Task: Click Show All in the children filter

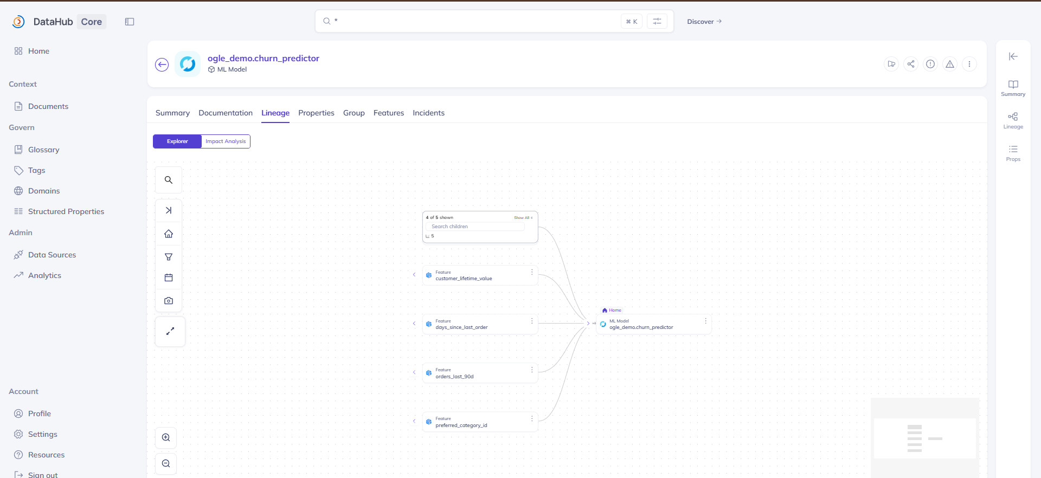Action: [523, 218]
